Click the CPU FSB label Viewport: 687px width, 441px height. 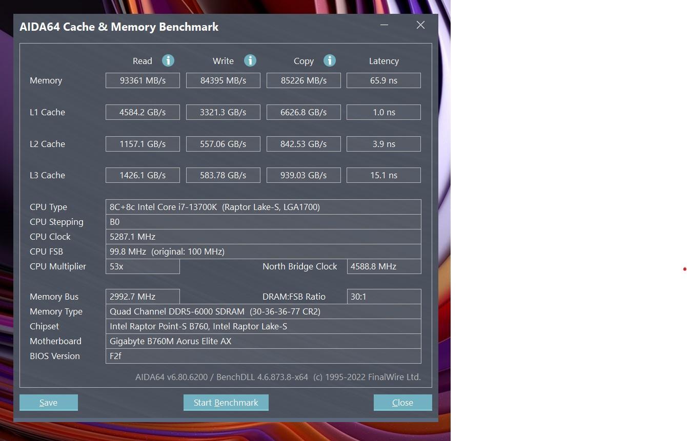click(46, 251)
